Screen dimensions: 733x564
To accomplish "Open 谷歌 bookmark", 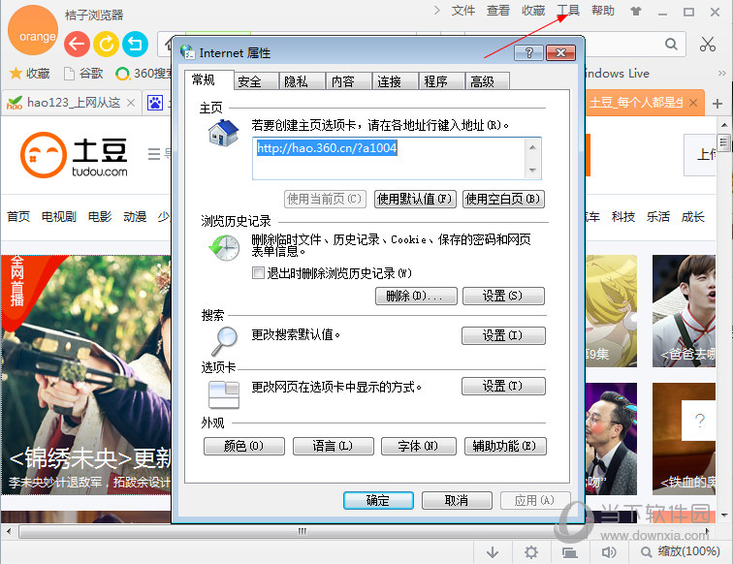I will 83,74.
